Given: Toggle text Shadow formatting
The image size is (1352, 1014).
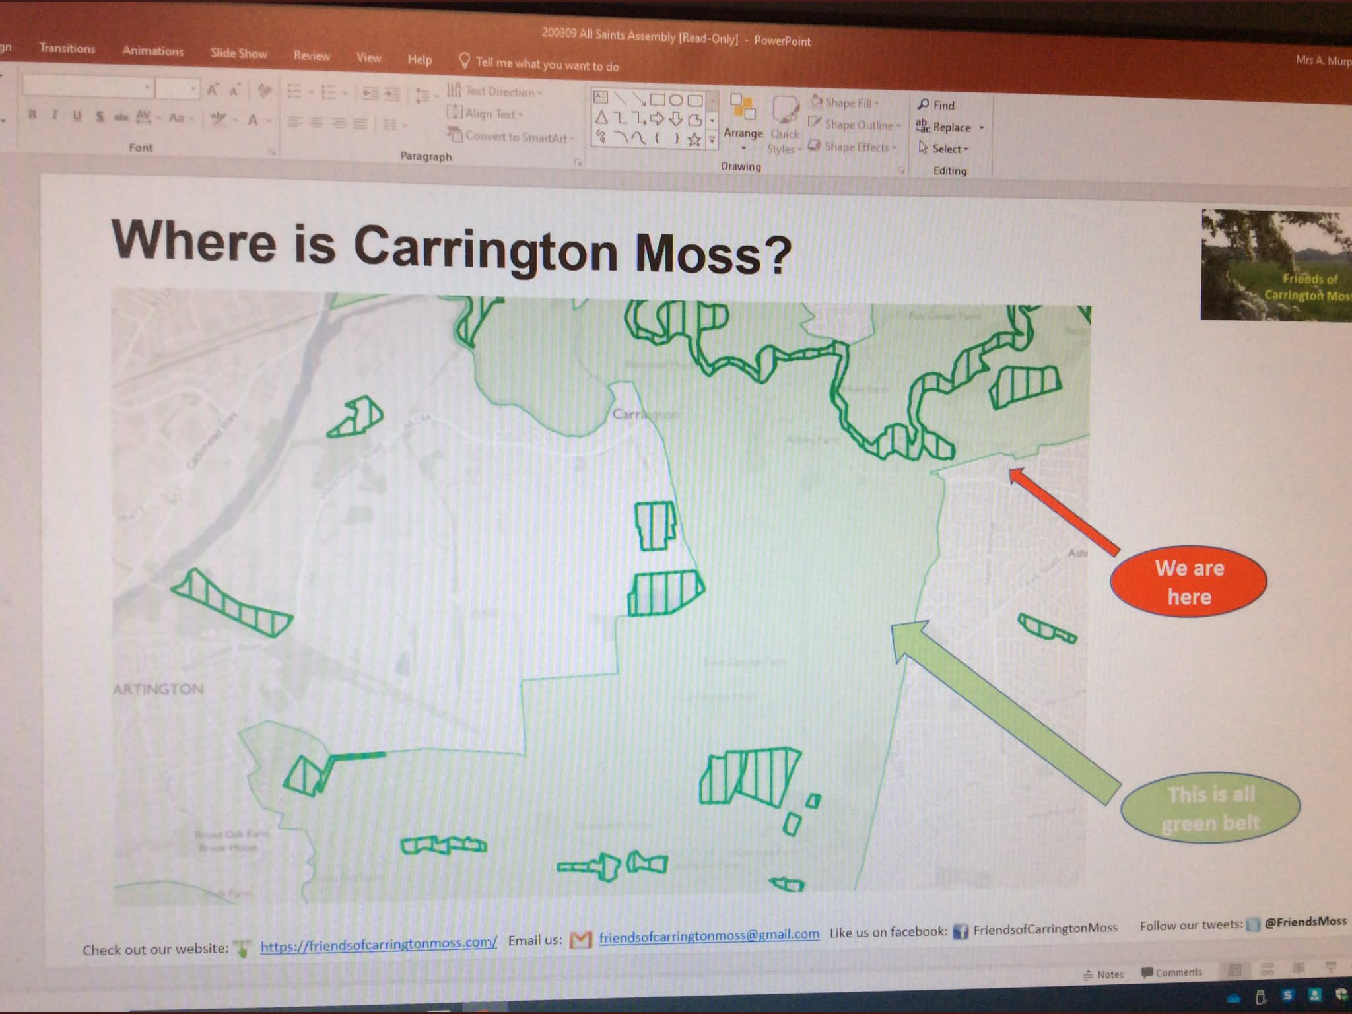Looking at the screenshot, I should 99,117.
